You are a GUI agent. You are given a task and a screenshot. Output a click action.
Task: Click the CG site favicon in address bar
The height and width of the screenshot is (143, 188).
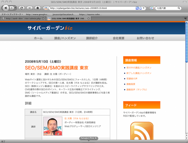[x=46, y=8]
